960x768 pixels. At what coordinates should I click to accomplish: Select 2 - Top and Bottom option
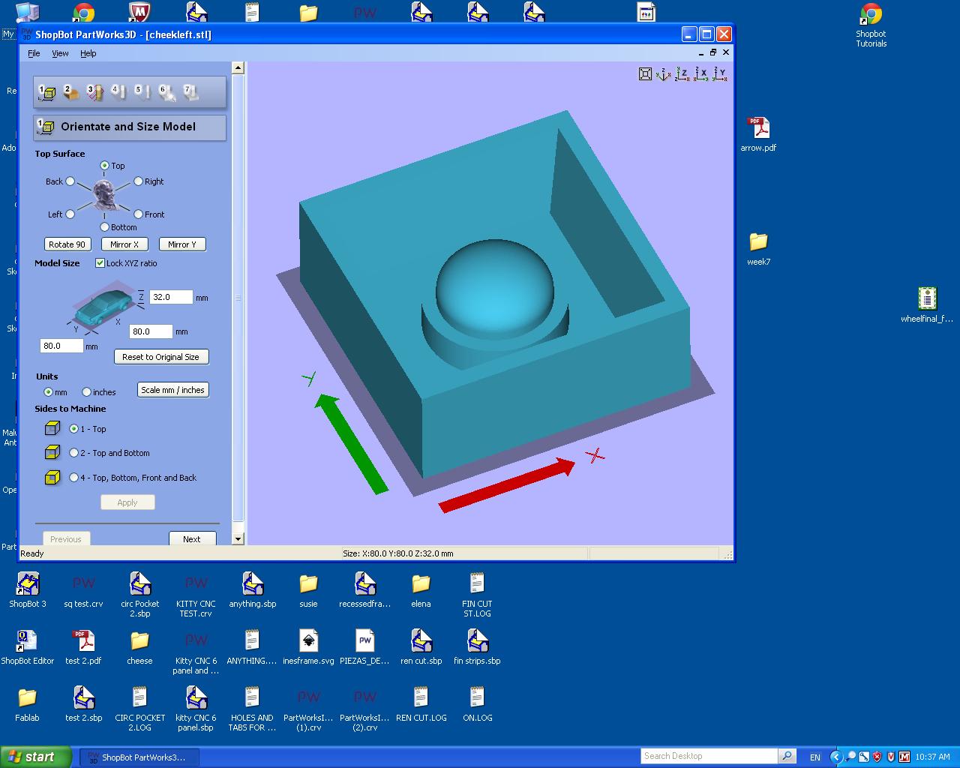[x=73, y=453]
